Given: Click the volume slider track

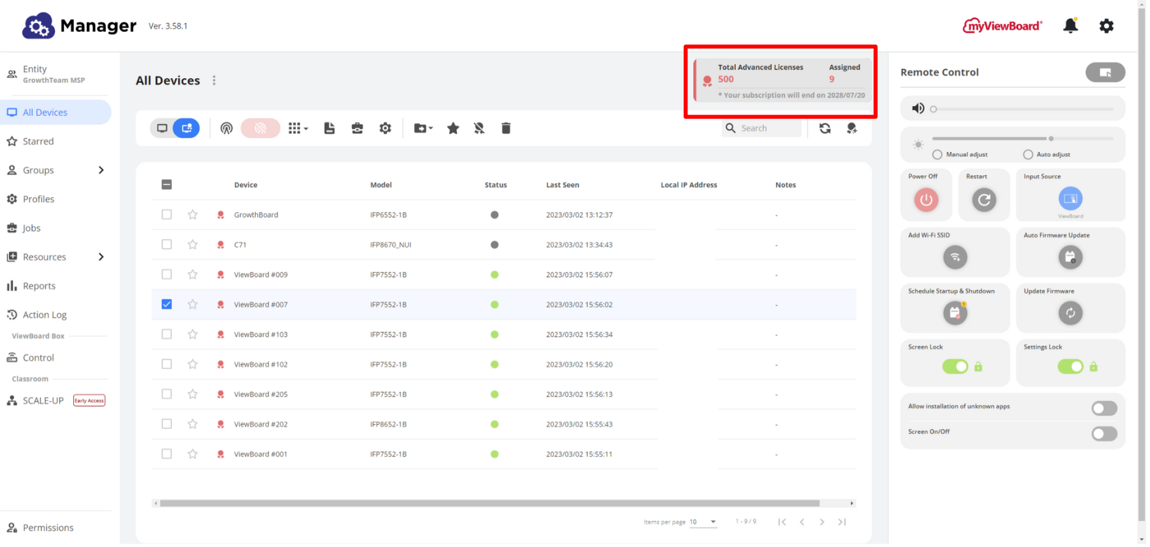Looking at the screenshot, I should coord(1022,109).
